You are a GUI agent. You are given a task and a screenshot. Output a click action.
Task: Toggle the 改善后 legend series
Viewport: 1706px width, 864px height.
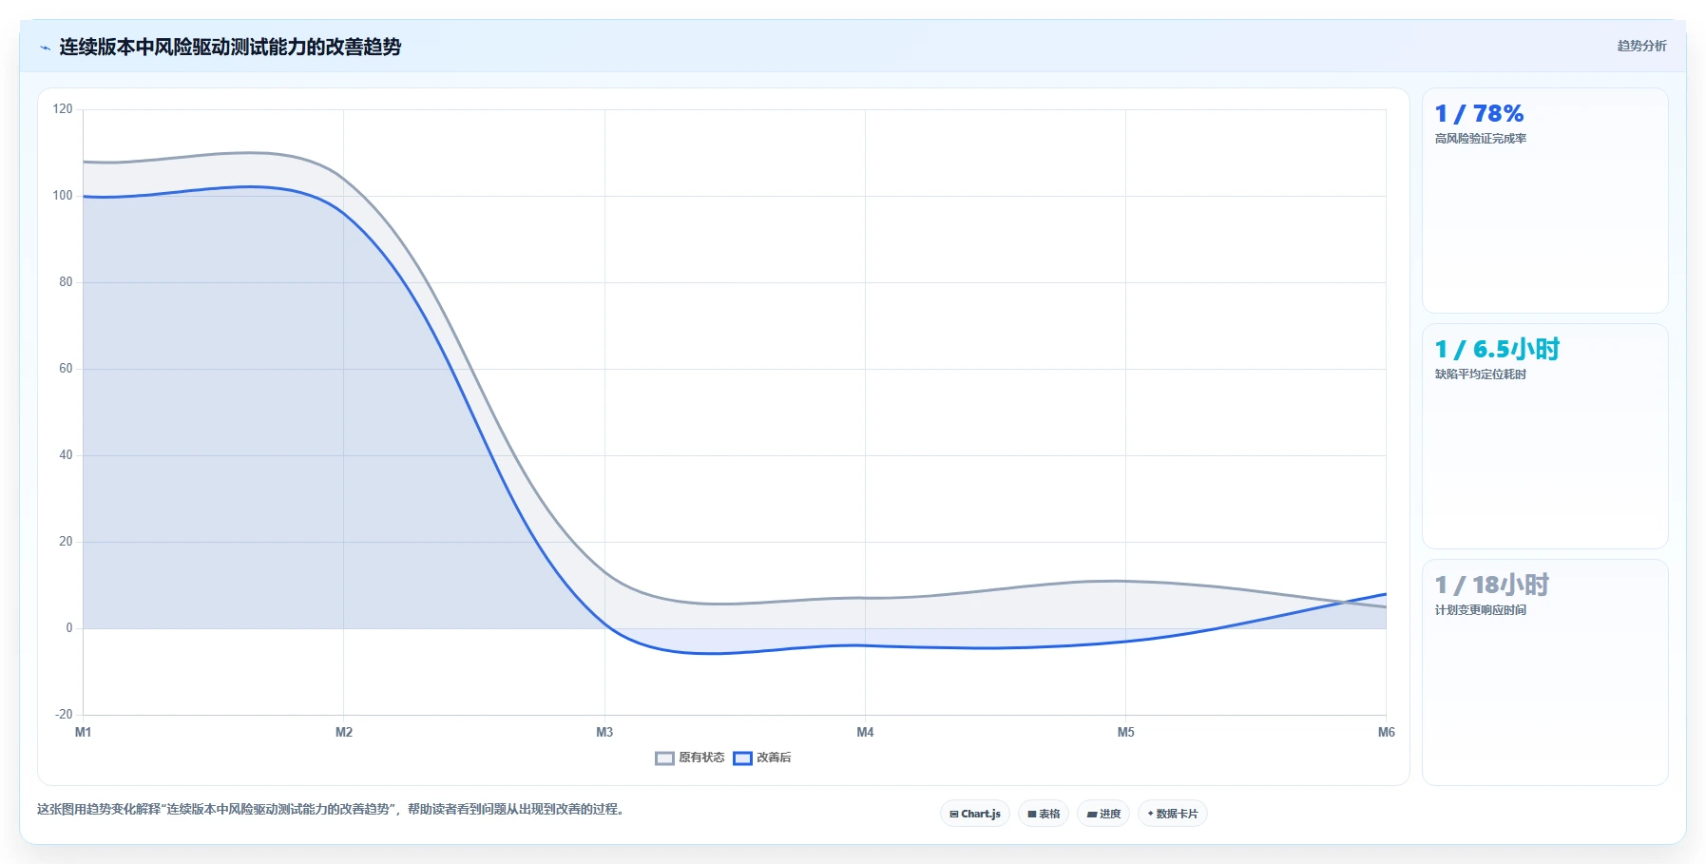point(762,758)
